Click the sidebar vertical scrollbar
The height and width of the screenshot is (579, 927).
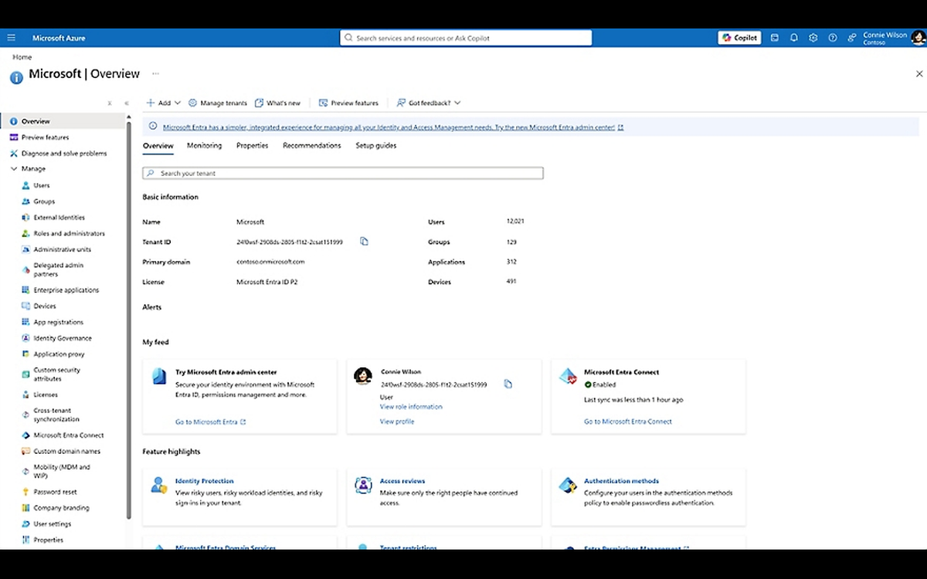(129, 320)
